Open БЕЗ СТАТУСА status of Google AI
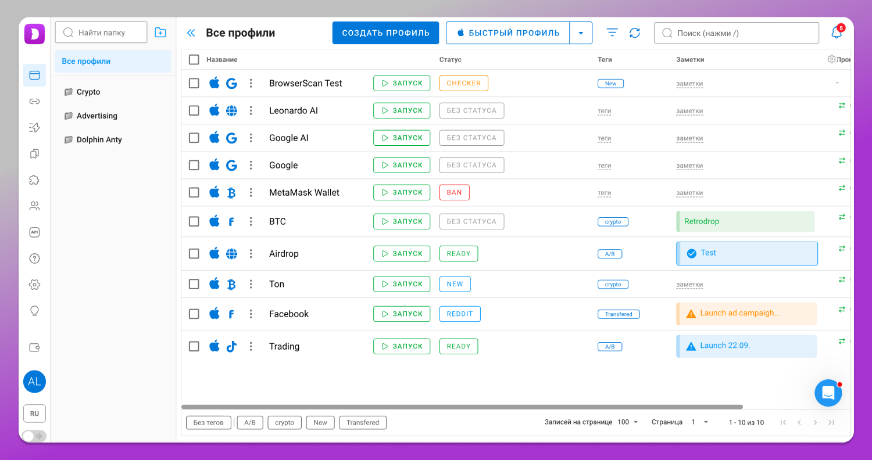The height and width of the screenshot is (460, 872). click(x=471, y=138)
